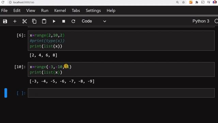Restart the kernel with the circular arrow icon

tap(73, 21)
